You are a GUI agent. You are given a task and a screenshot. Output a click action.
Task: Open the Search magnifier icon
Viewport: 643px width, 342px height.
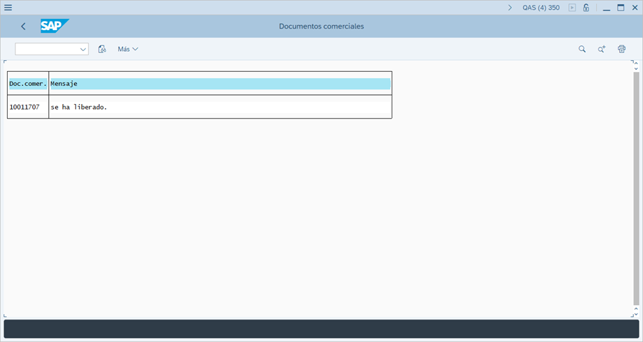click(x=582, y=50)
